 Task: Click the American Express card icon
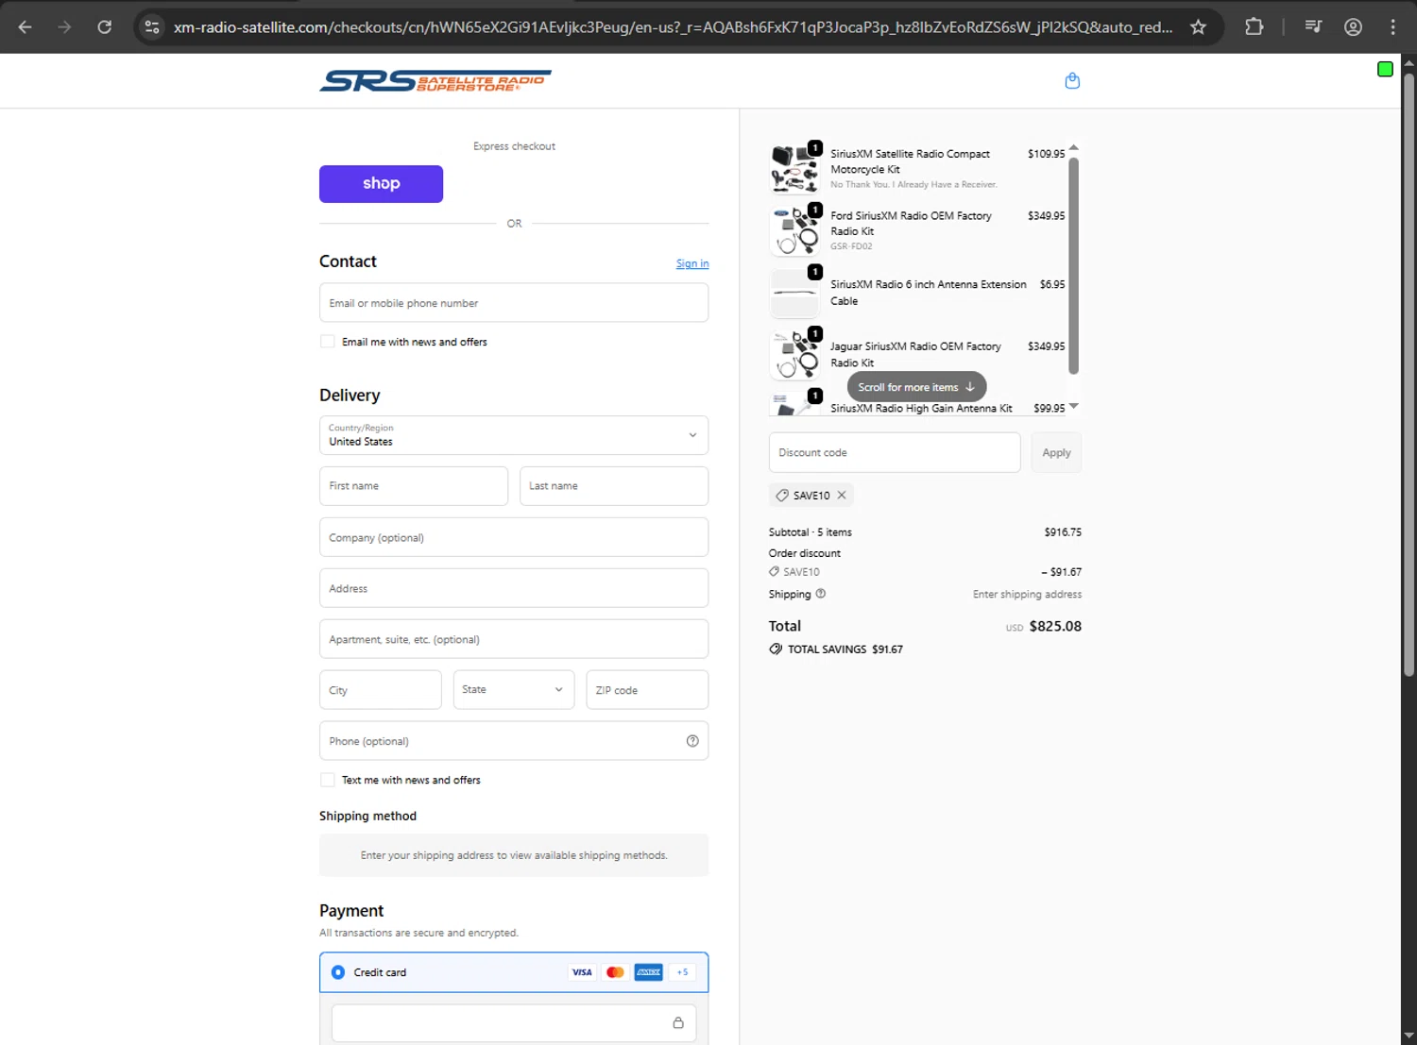[648, 972]
